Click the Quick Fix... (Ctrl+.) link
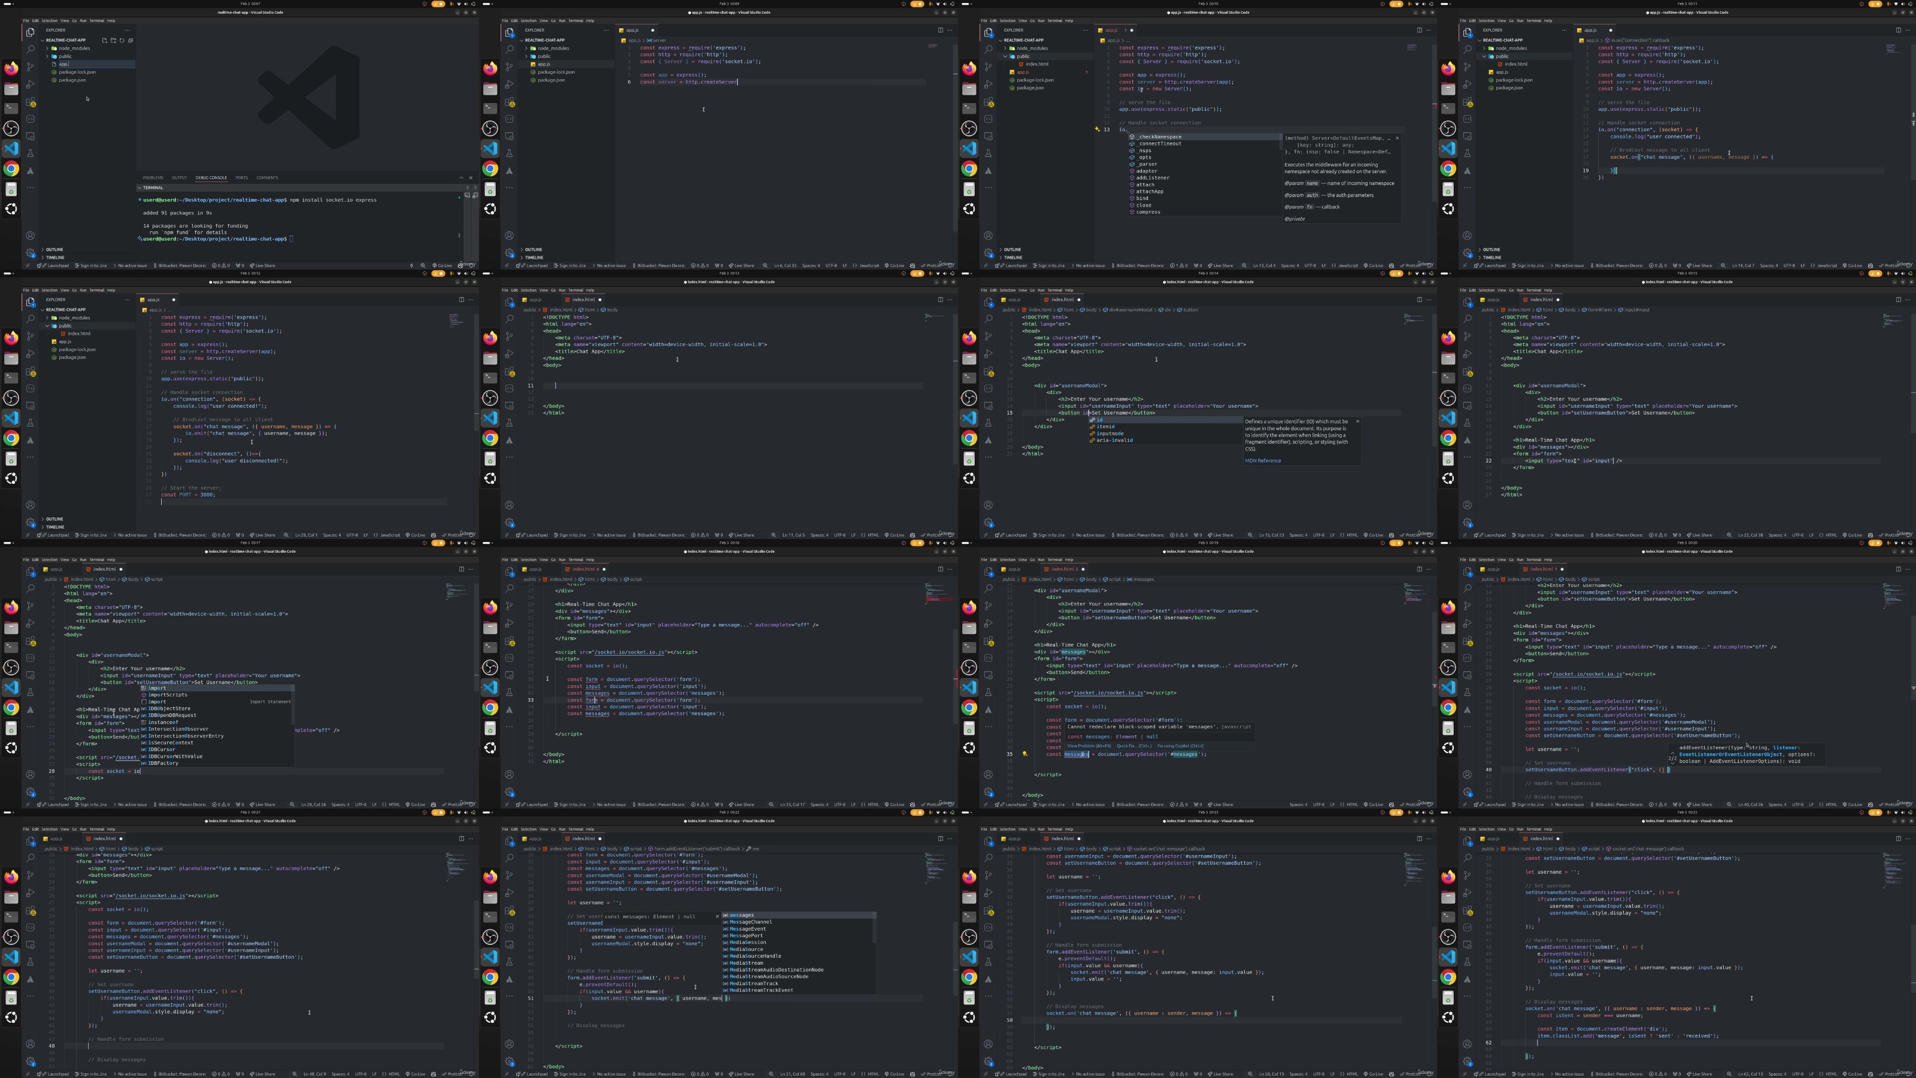This screenshot has width=1916, height=1078. point(1134,746)
